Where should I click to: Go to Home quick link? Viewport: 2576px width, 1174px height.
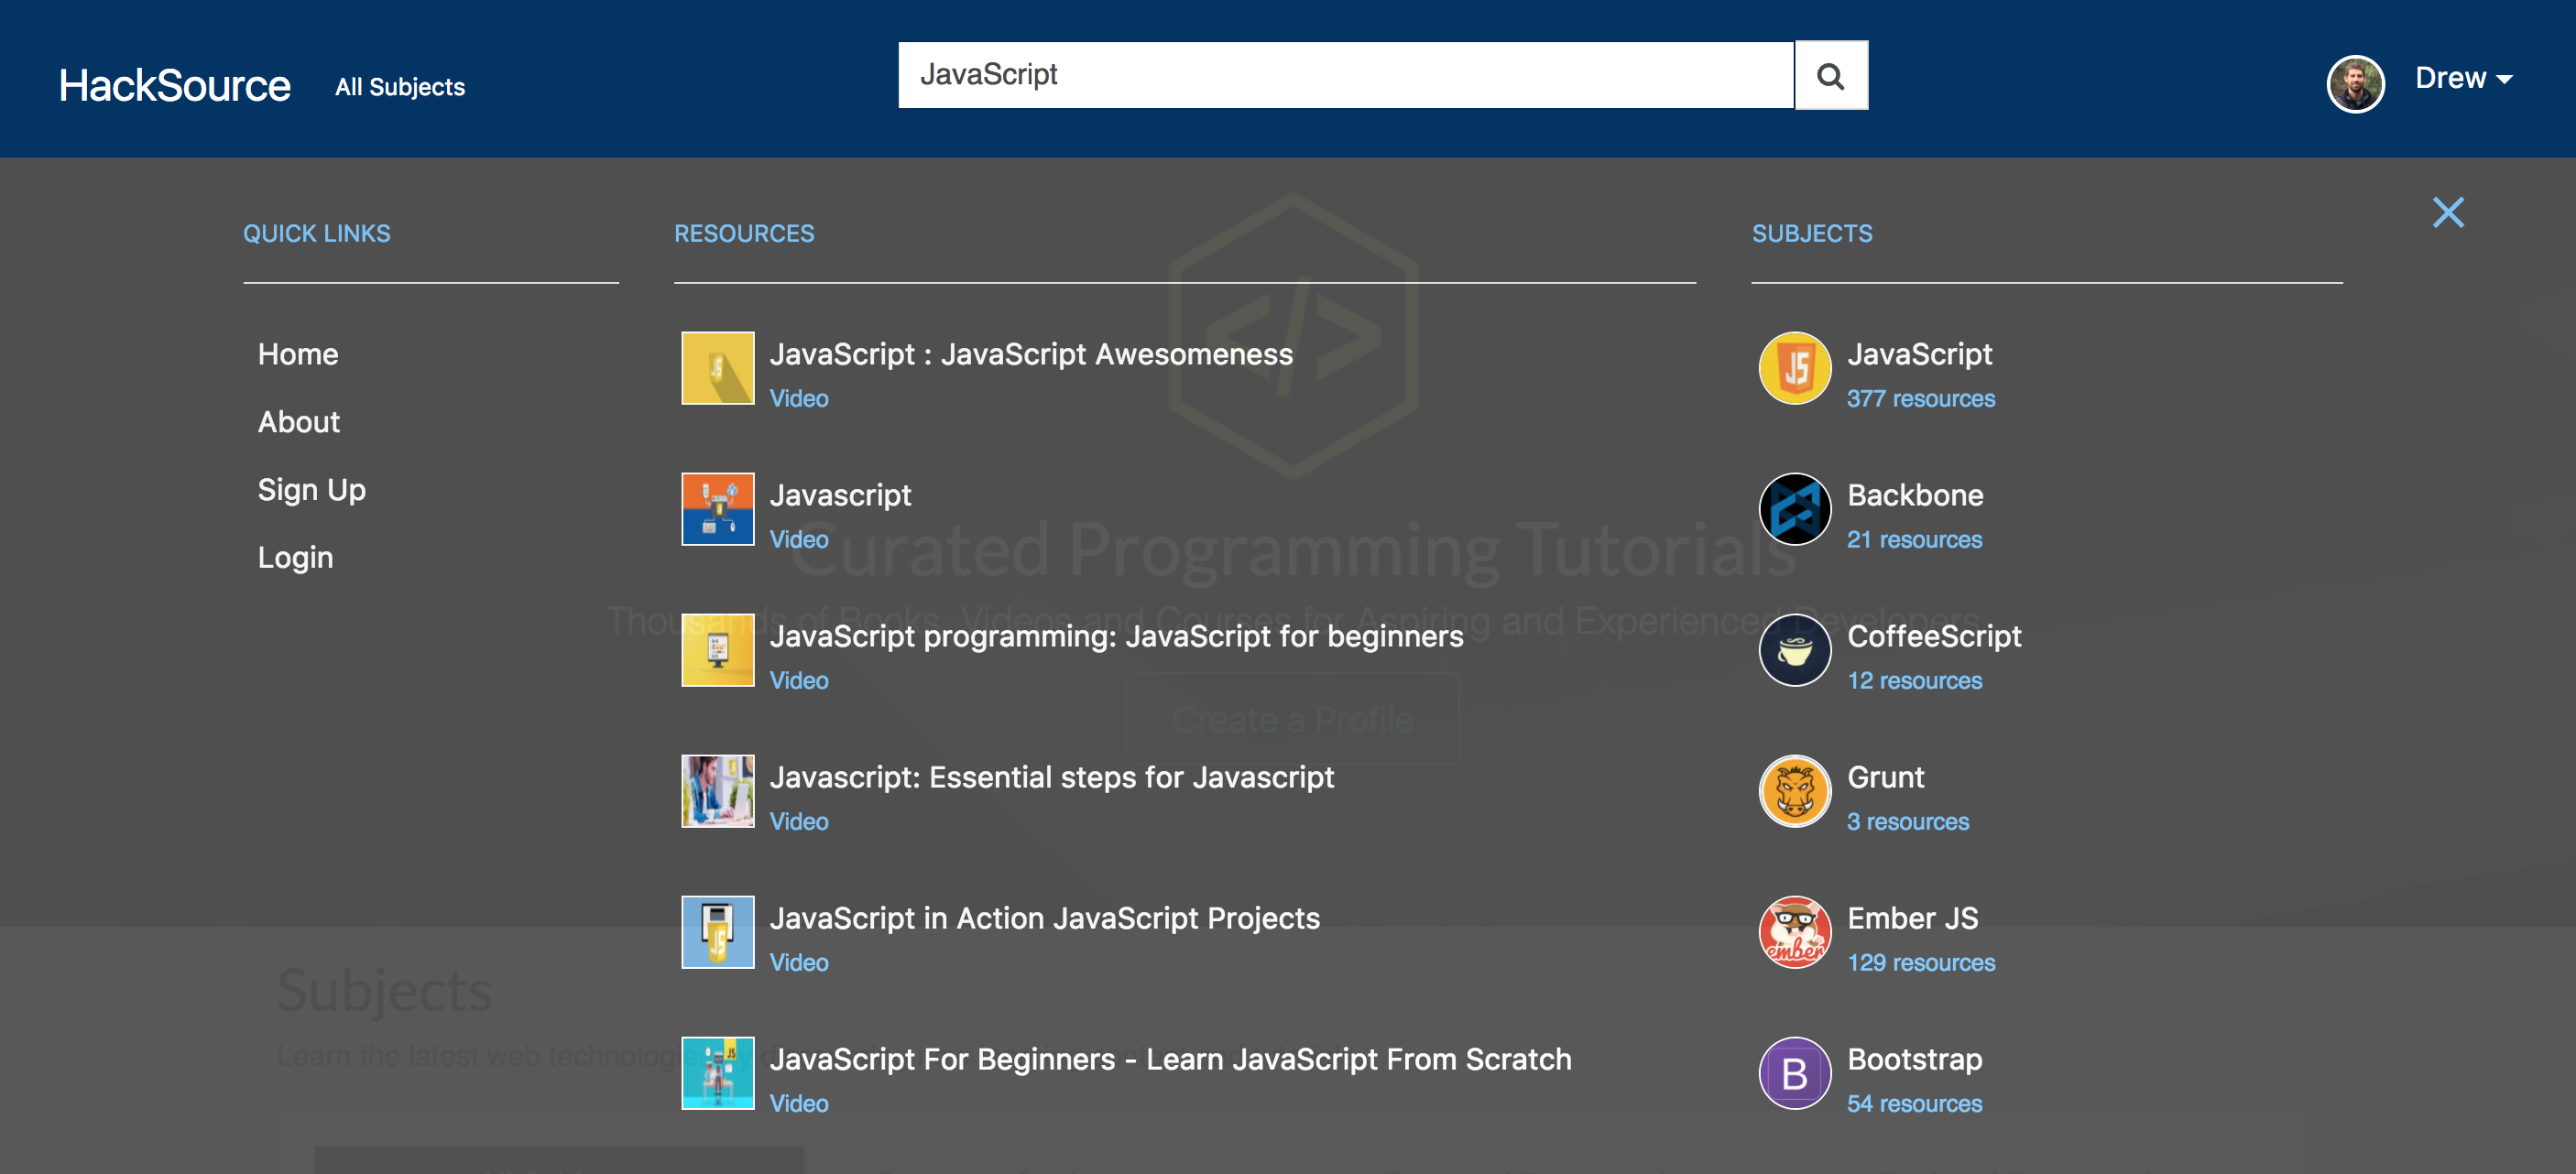[298, 354]
